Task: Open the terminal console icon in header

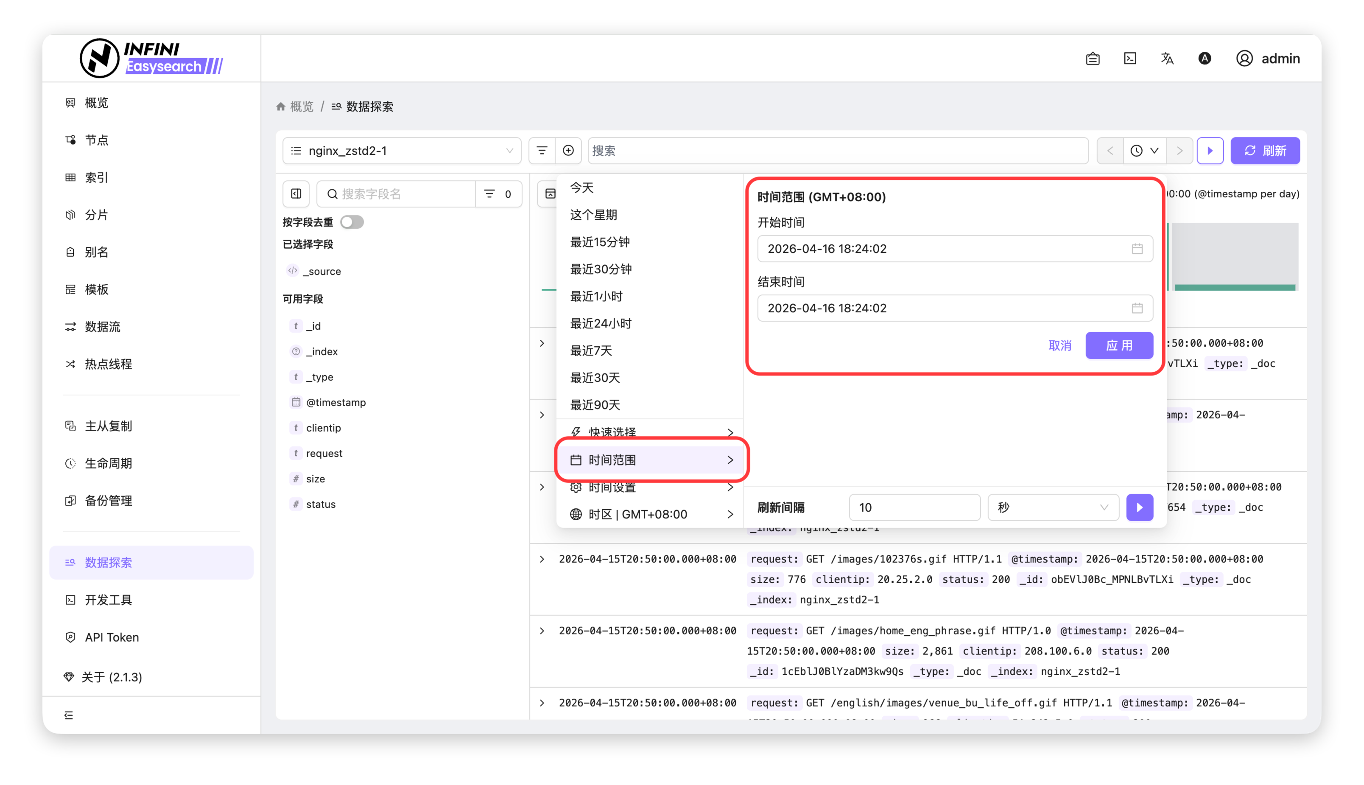Action: (x=1130, y=58)
